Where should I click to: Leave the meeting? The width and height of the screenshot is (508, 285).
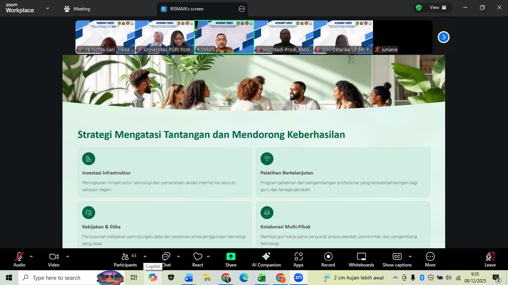pos(490,259)
